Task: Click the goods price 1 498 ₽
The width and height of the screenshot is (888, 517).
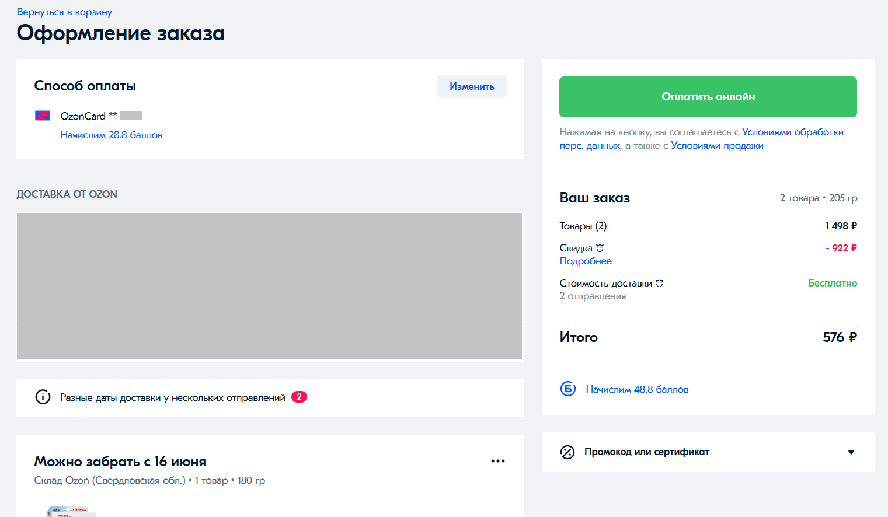Action: tap(841, 226)
